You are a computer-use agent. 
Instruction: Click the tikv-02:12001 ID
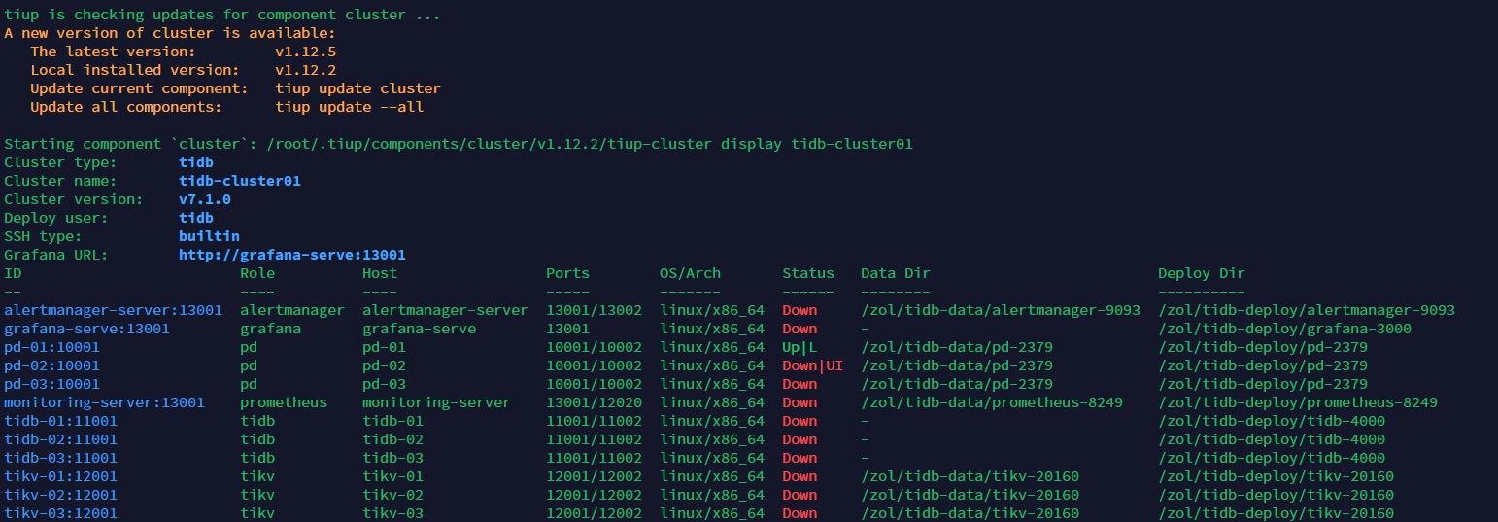point(61,495)
